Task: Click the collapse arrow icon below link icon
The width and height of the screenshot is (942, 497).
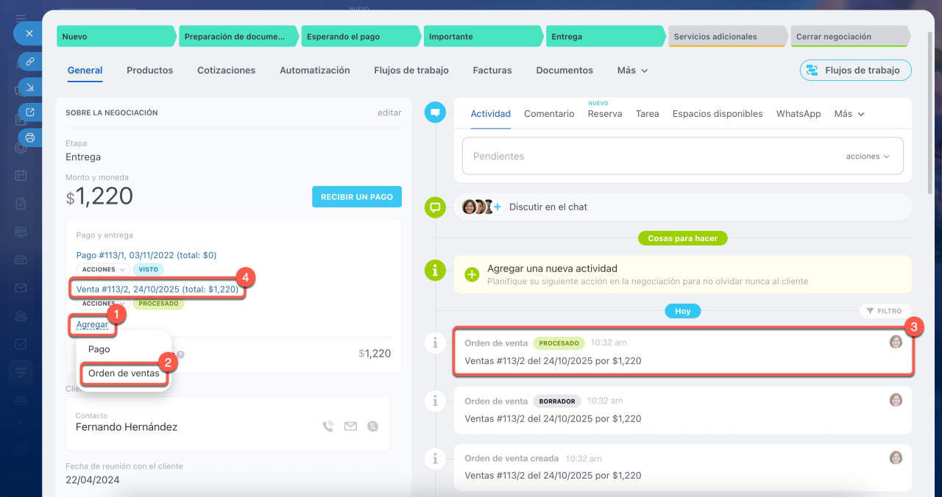Action: point(30,87)
